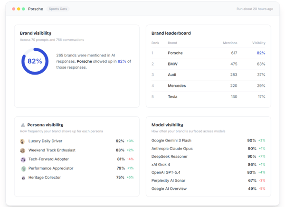Click the Mentions column header
The height and width of the screenshot is (207, 285).
pos(230,43)
